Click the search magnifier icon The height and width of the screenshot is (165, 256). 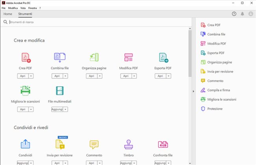click(6, 22)
